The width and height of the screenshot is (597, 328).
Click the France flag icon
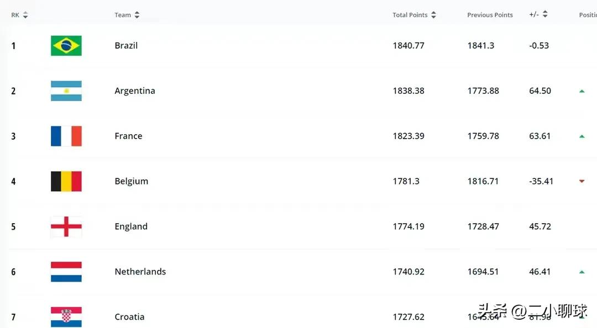click(66, 136)
